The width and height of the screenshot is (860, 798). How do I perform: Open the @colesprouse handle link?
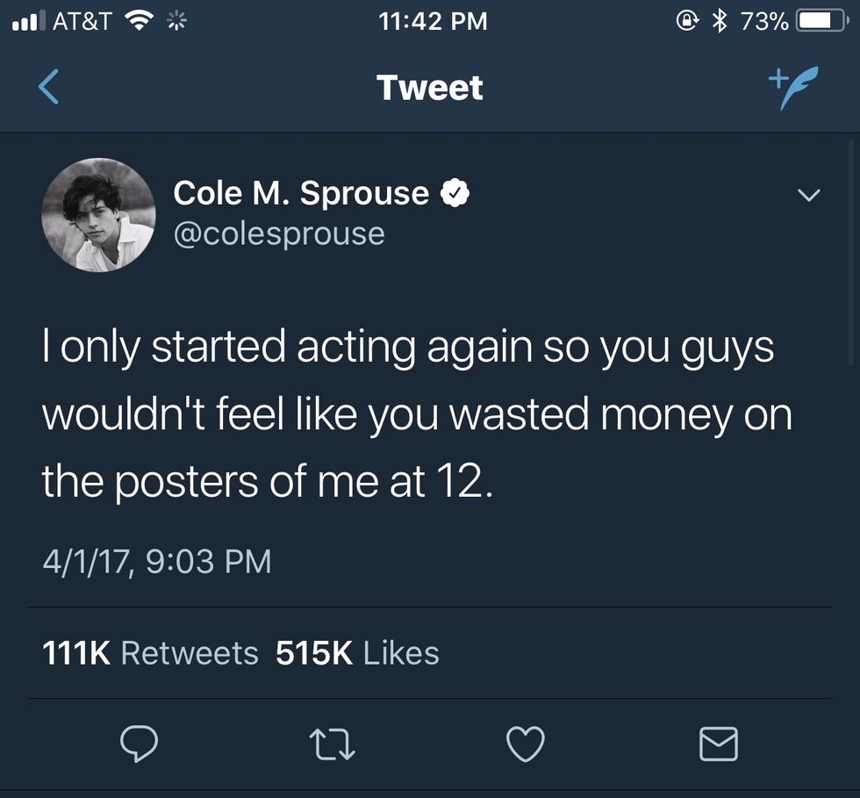[279, 234]
